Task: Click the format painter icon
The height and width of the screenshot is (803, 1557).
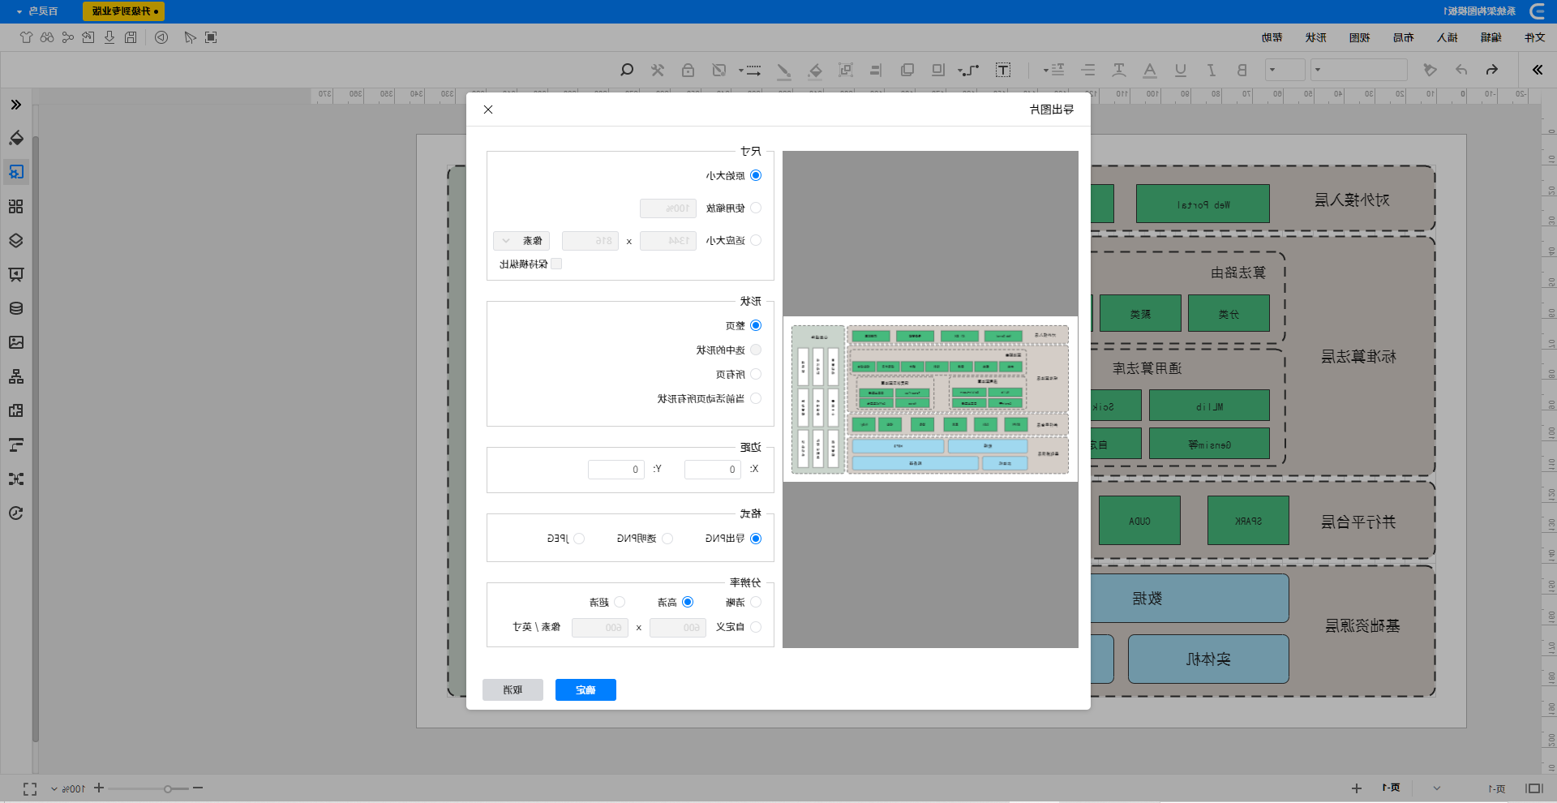Action: [x=1430, y=70]
